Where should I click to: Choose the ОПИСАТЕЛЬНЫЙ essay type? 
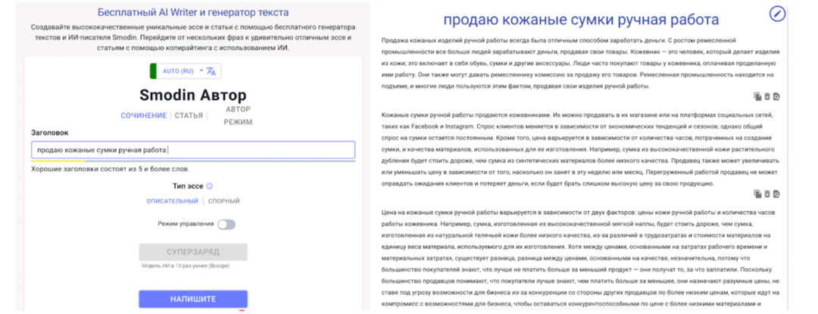click(172, 201)
